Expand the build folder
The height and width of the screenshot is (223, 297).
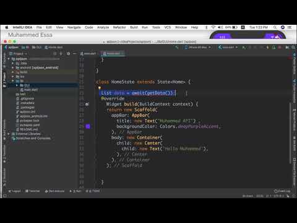[13, 72]
